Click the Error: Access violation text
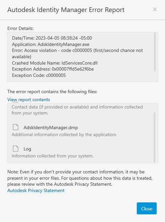This screenshot has height=222, width=165. [77, 54]
